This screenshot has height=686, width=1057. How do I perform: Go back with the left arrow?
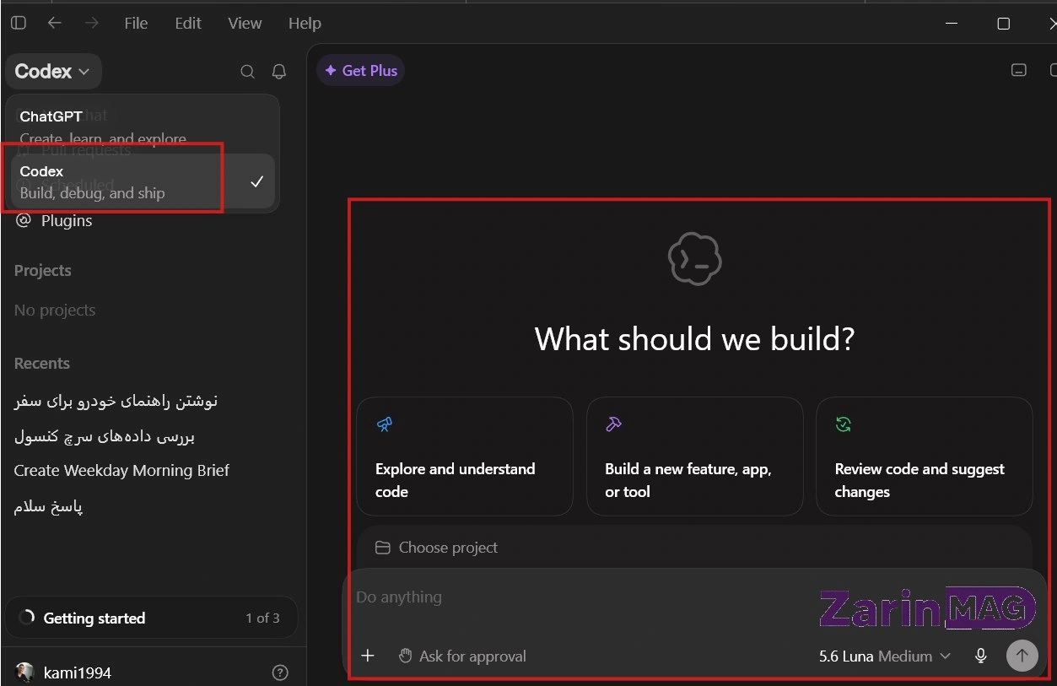click(55, 24)
